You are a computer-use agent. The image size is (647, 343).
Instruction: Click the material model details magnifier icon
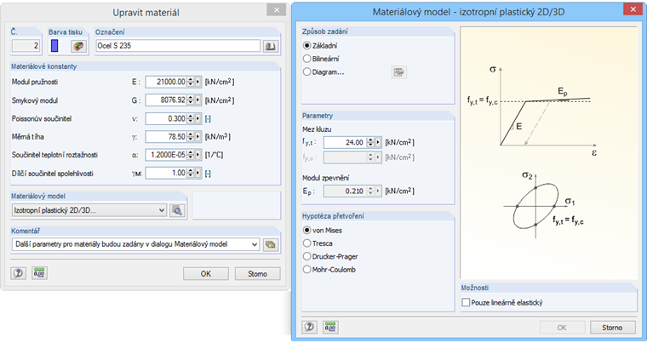pyautogui.click(x=177, y=210)
